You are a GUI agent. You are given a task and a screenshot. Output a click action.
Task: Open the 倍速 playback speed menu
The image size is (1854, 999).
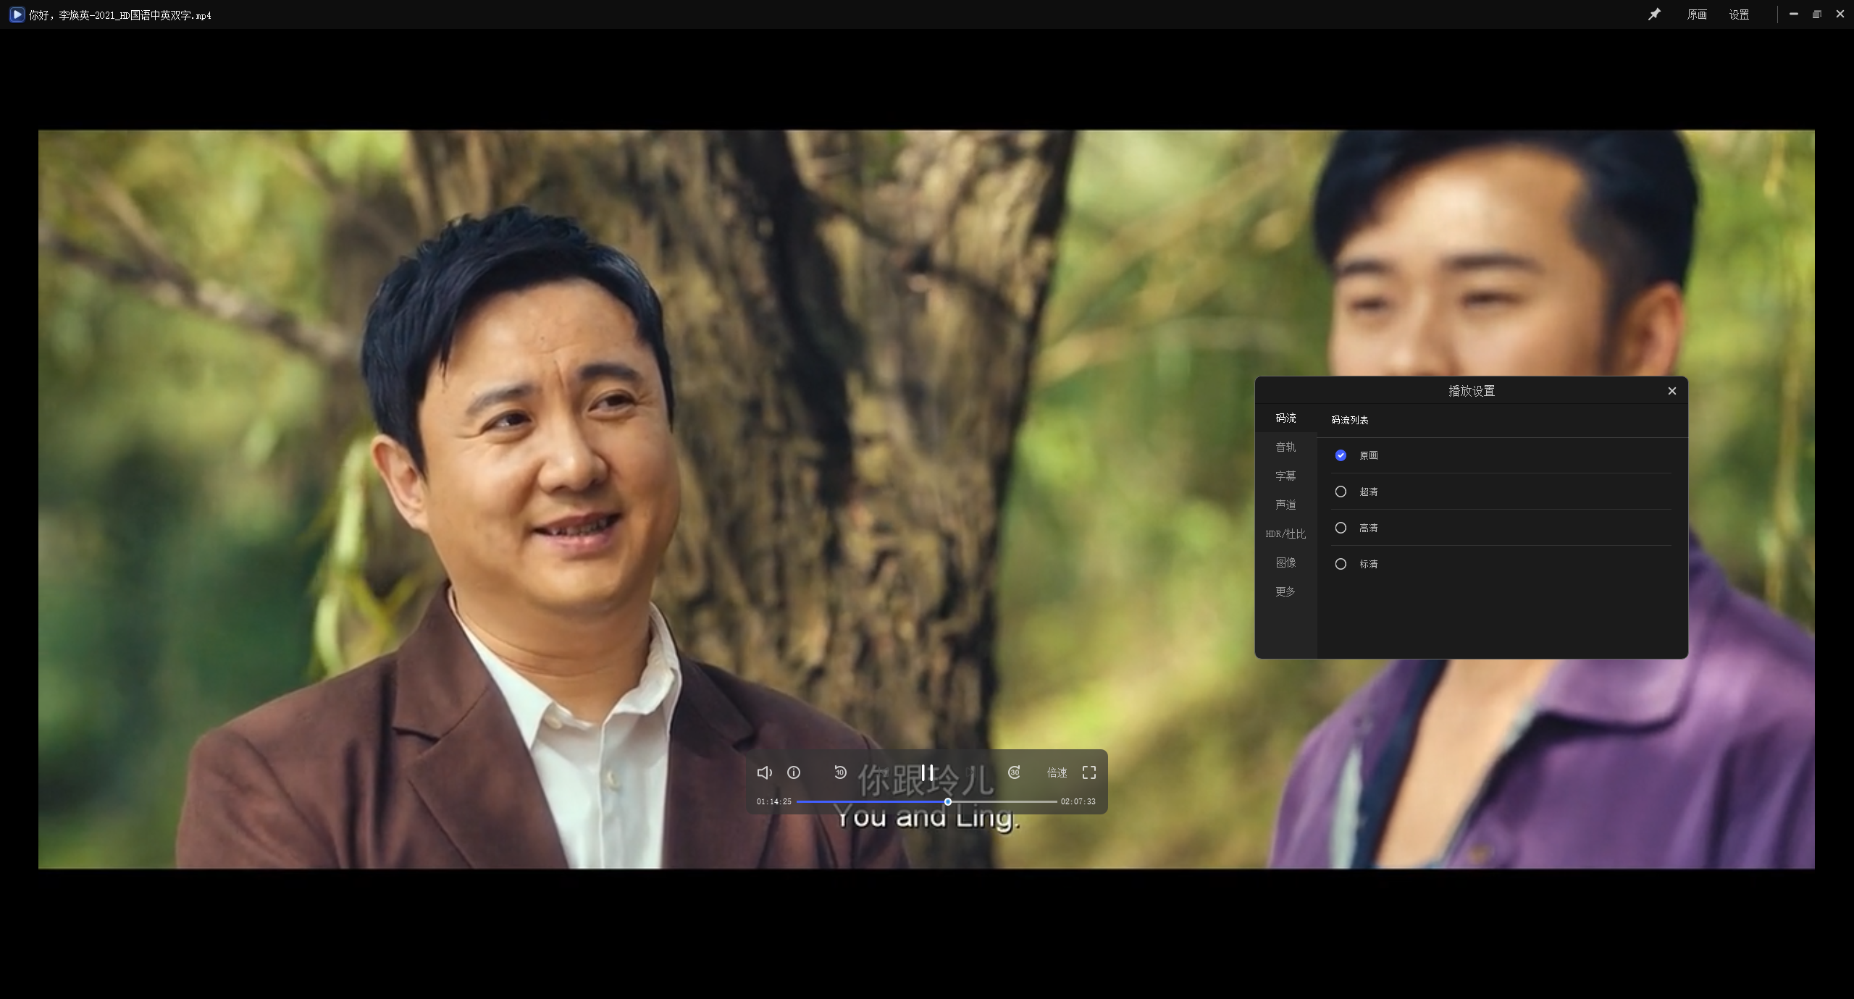point(1057,772)
